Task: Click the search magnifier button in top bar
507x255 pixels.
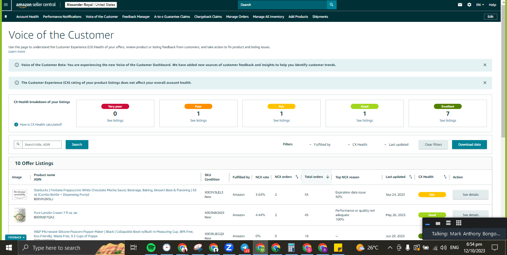Action: (x=332, y=5)
